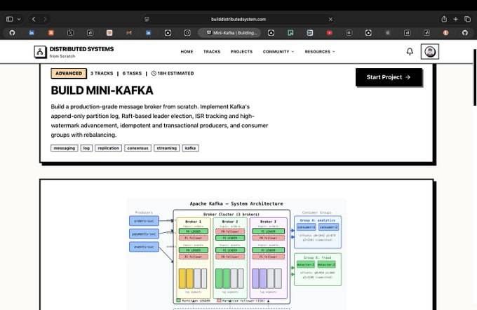Click the payments-svc producer box in diagram
477x310 pixels.
[144, 234]
